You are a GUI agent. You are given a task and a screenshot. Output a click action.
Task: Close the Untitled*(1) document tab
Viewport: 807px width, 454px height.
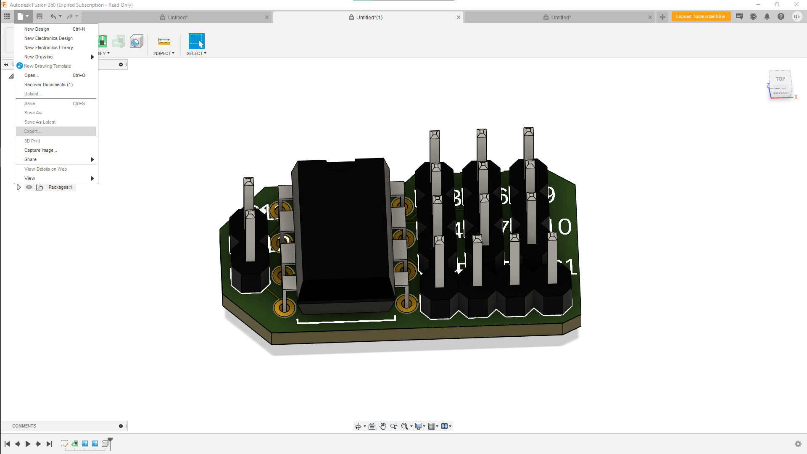point(459,17)
